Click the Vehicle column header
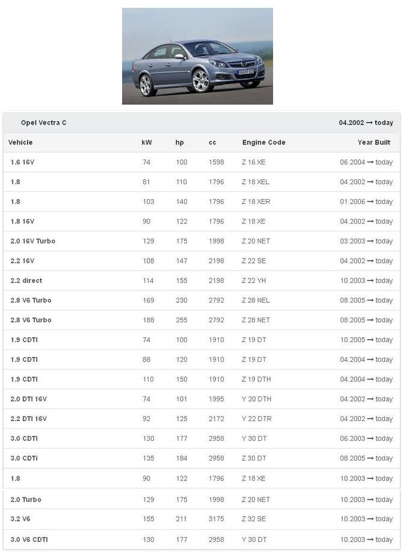The height and width of the screenshot is (552, 403). click(x=20, y=143)
